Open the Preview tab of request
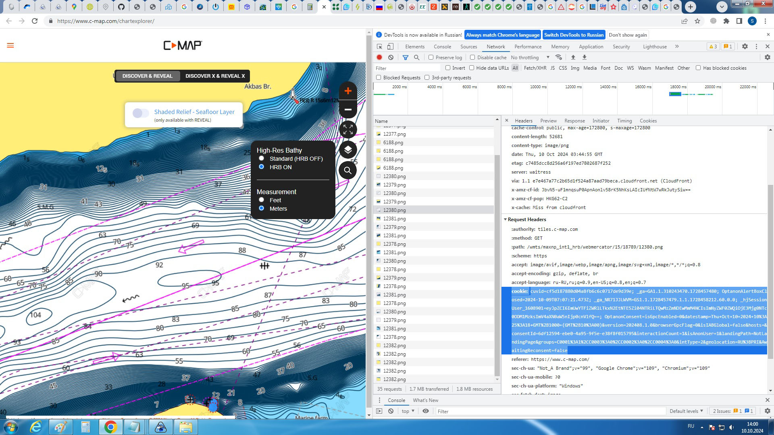Viewport: 774px width, 435px height. 548,121
